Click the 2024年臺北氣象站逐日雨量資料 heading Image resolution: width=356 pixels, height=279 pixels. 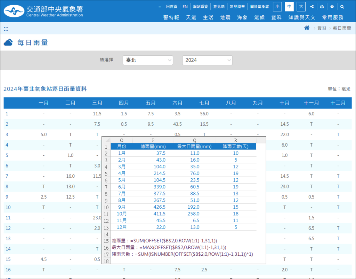click(x=45, y=89)
